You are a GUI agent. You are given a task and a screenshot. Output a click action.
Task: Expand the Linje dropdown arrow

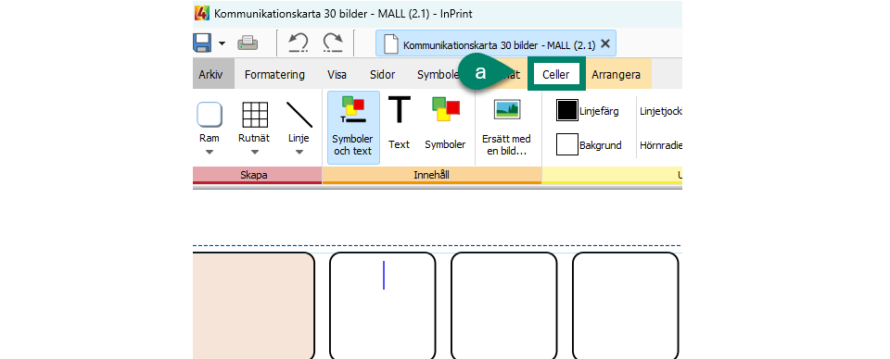pyautogui.click(x=299, y=152)
